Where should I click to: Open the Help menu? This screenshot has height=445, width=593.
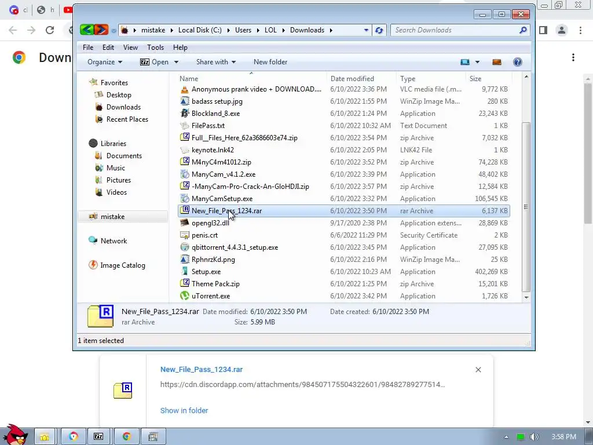(181, 48)
